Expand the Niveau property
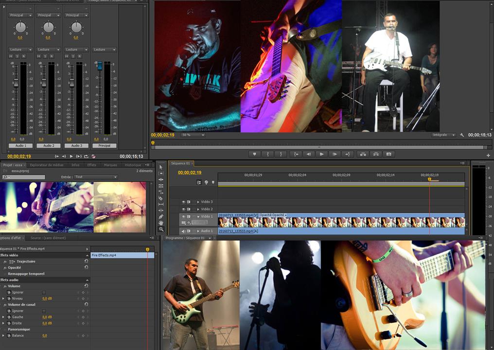 3,298
